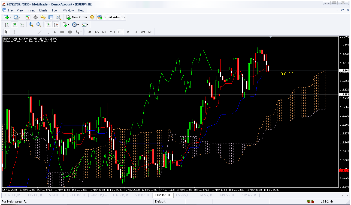The width and height of the screenshot is (351, 205).
Task: Toggle Expert Advisors on or off
Action: (111, 17)
